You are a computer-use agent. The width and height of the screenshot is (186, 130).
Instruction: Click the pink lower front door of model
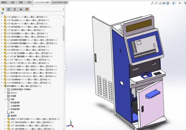click(151, 105)
